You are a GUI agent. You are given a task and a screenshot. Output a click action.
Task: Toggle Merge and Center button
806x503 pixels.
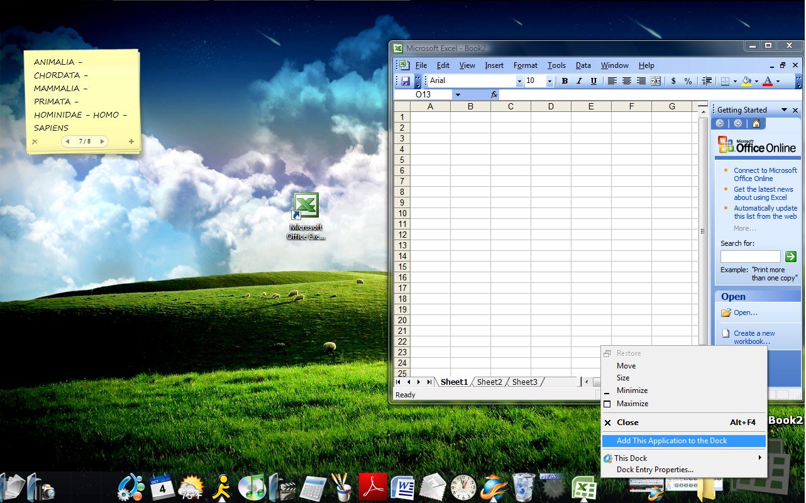pos(656,81)
